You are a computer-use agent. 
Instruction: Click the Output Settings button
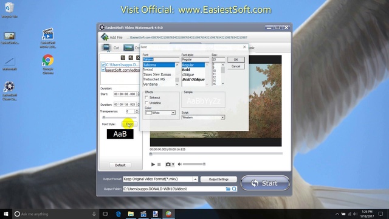pyautogui.click(x=219, y=179)
